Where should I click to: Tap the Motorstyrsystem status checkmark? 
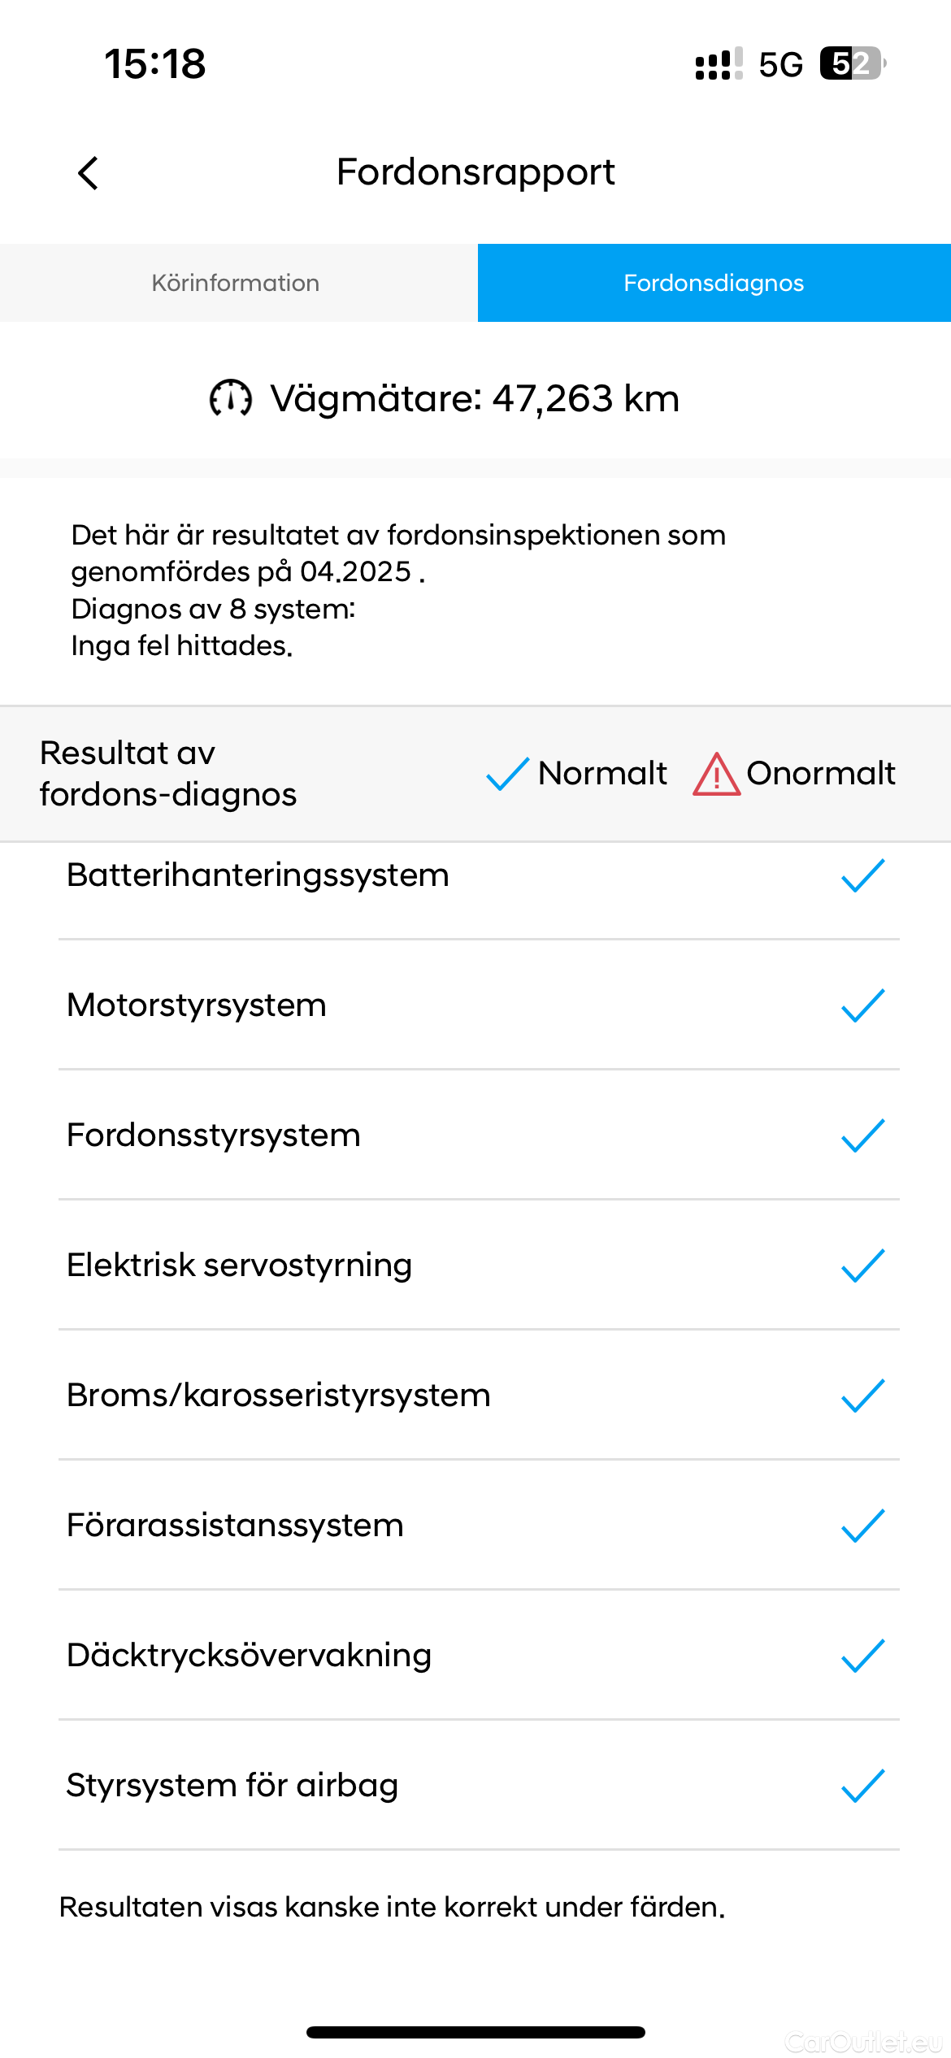pos(863,1005)
